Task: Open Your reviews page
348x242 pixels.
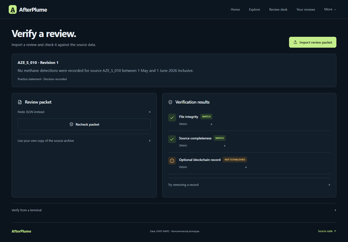Action: pyautogui.click(x=306, y=10)
